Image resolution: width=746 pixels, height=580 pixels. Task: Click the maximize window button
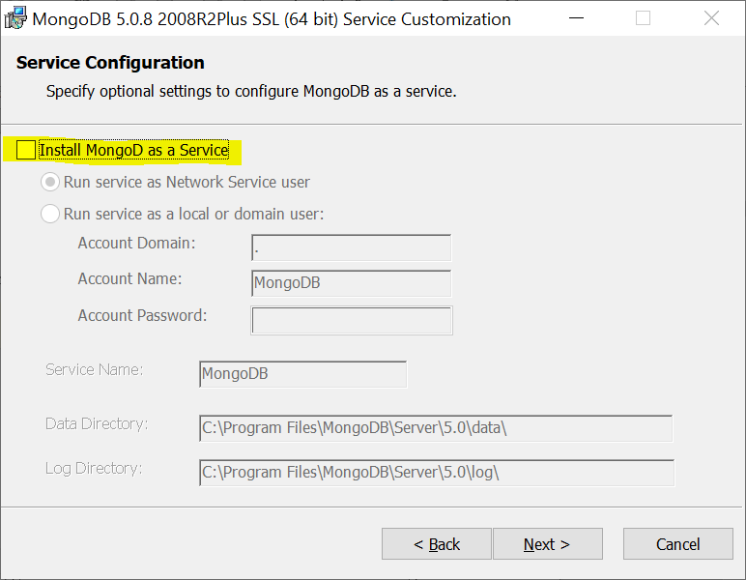(643, 18)
